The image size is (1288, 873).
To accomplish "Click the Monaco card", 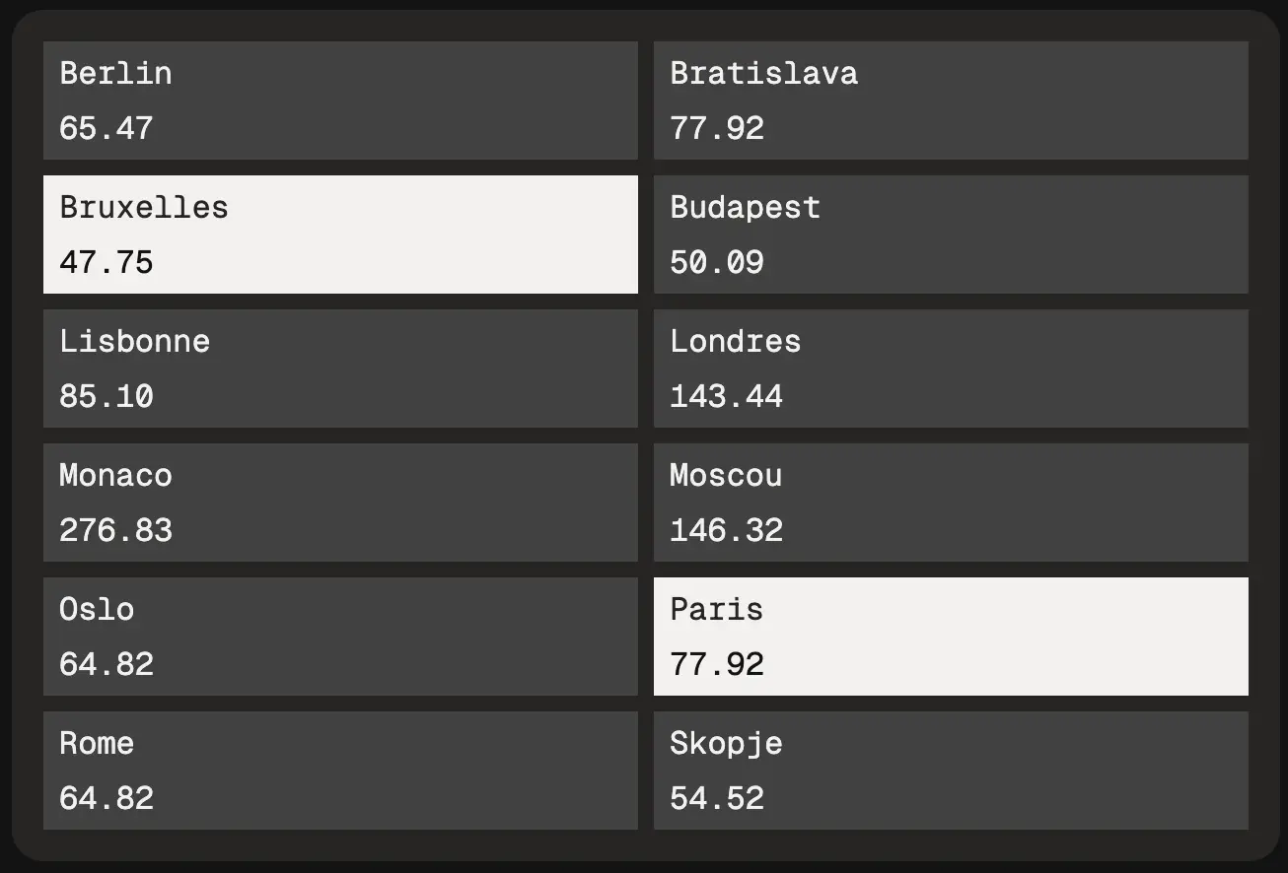I will (340, 502).
